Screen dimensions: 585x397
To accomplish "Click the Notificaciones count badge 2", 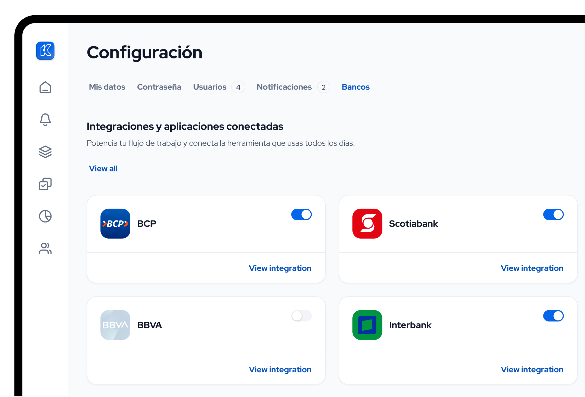I will (x=324, y=87).
